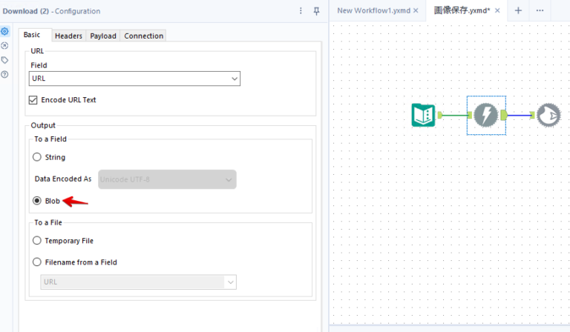Open the configuration panel options menu
The width and height of the screenshot is (570, 332).
(x=301, y=11)
